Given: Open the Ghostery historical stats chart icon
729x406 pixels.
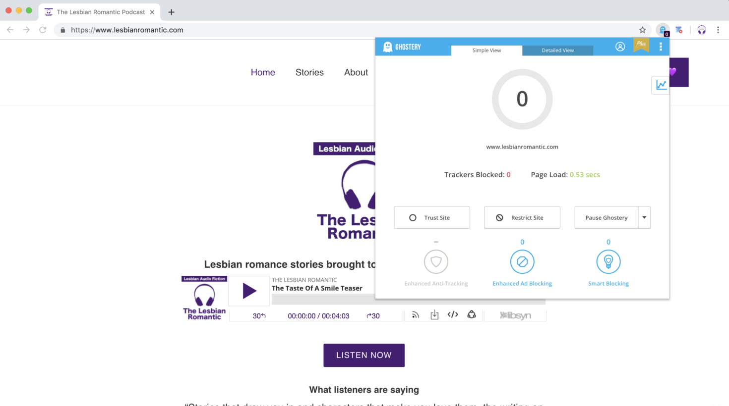Looking at the screenshot, I should [661, 85].
